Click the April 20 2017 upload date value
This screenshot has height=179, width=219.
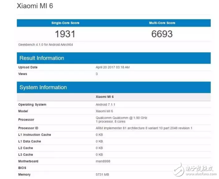112,67
